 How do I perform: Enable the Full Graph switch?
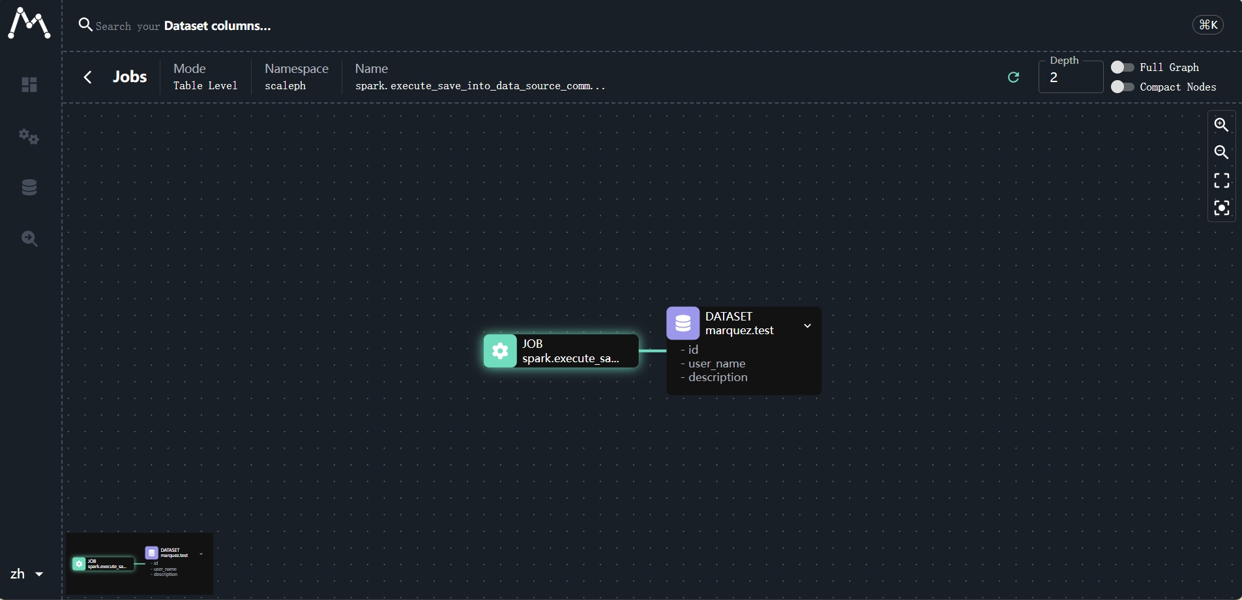(x=1122, y=67)
